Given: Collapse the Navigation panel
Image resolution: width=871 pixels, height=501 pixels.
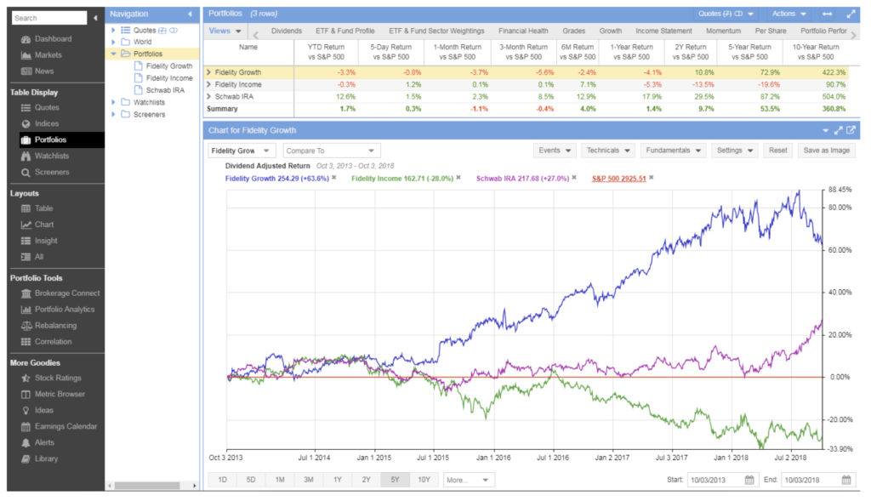Looking at the screenshot, I should [x=190, y=14].
